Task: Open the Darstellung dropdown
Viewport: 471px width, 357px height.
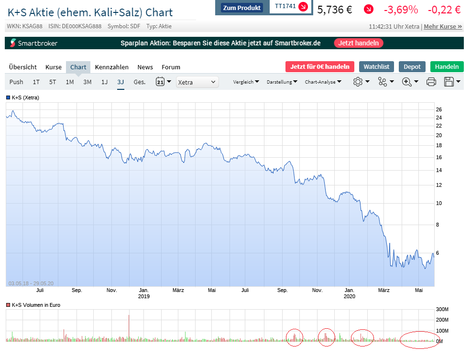Action: [282, 82]
